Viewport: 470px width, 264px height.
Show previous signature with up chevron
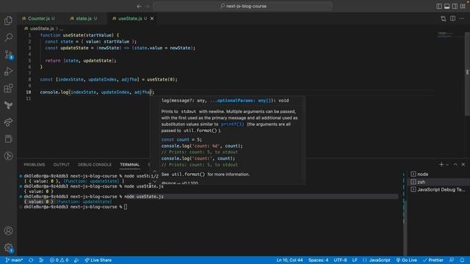155,171
